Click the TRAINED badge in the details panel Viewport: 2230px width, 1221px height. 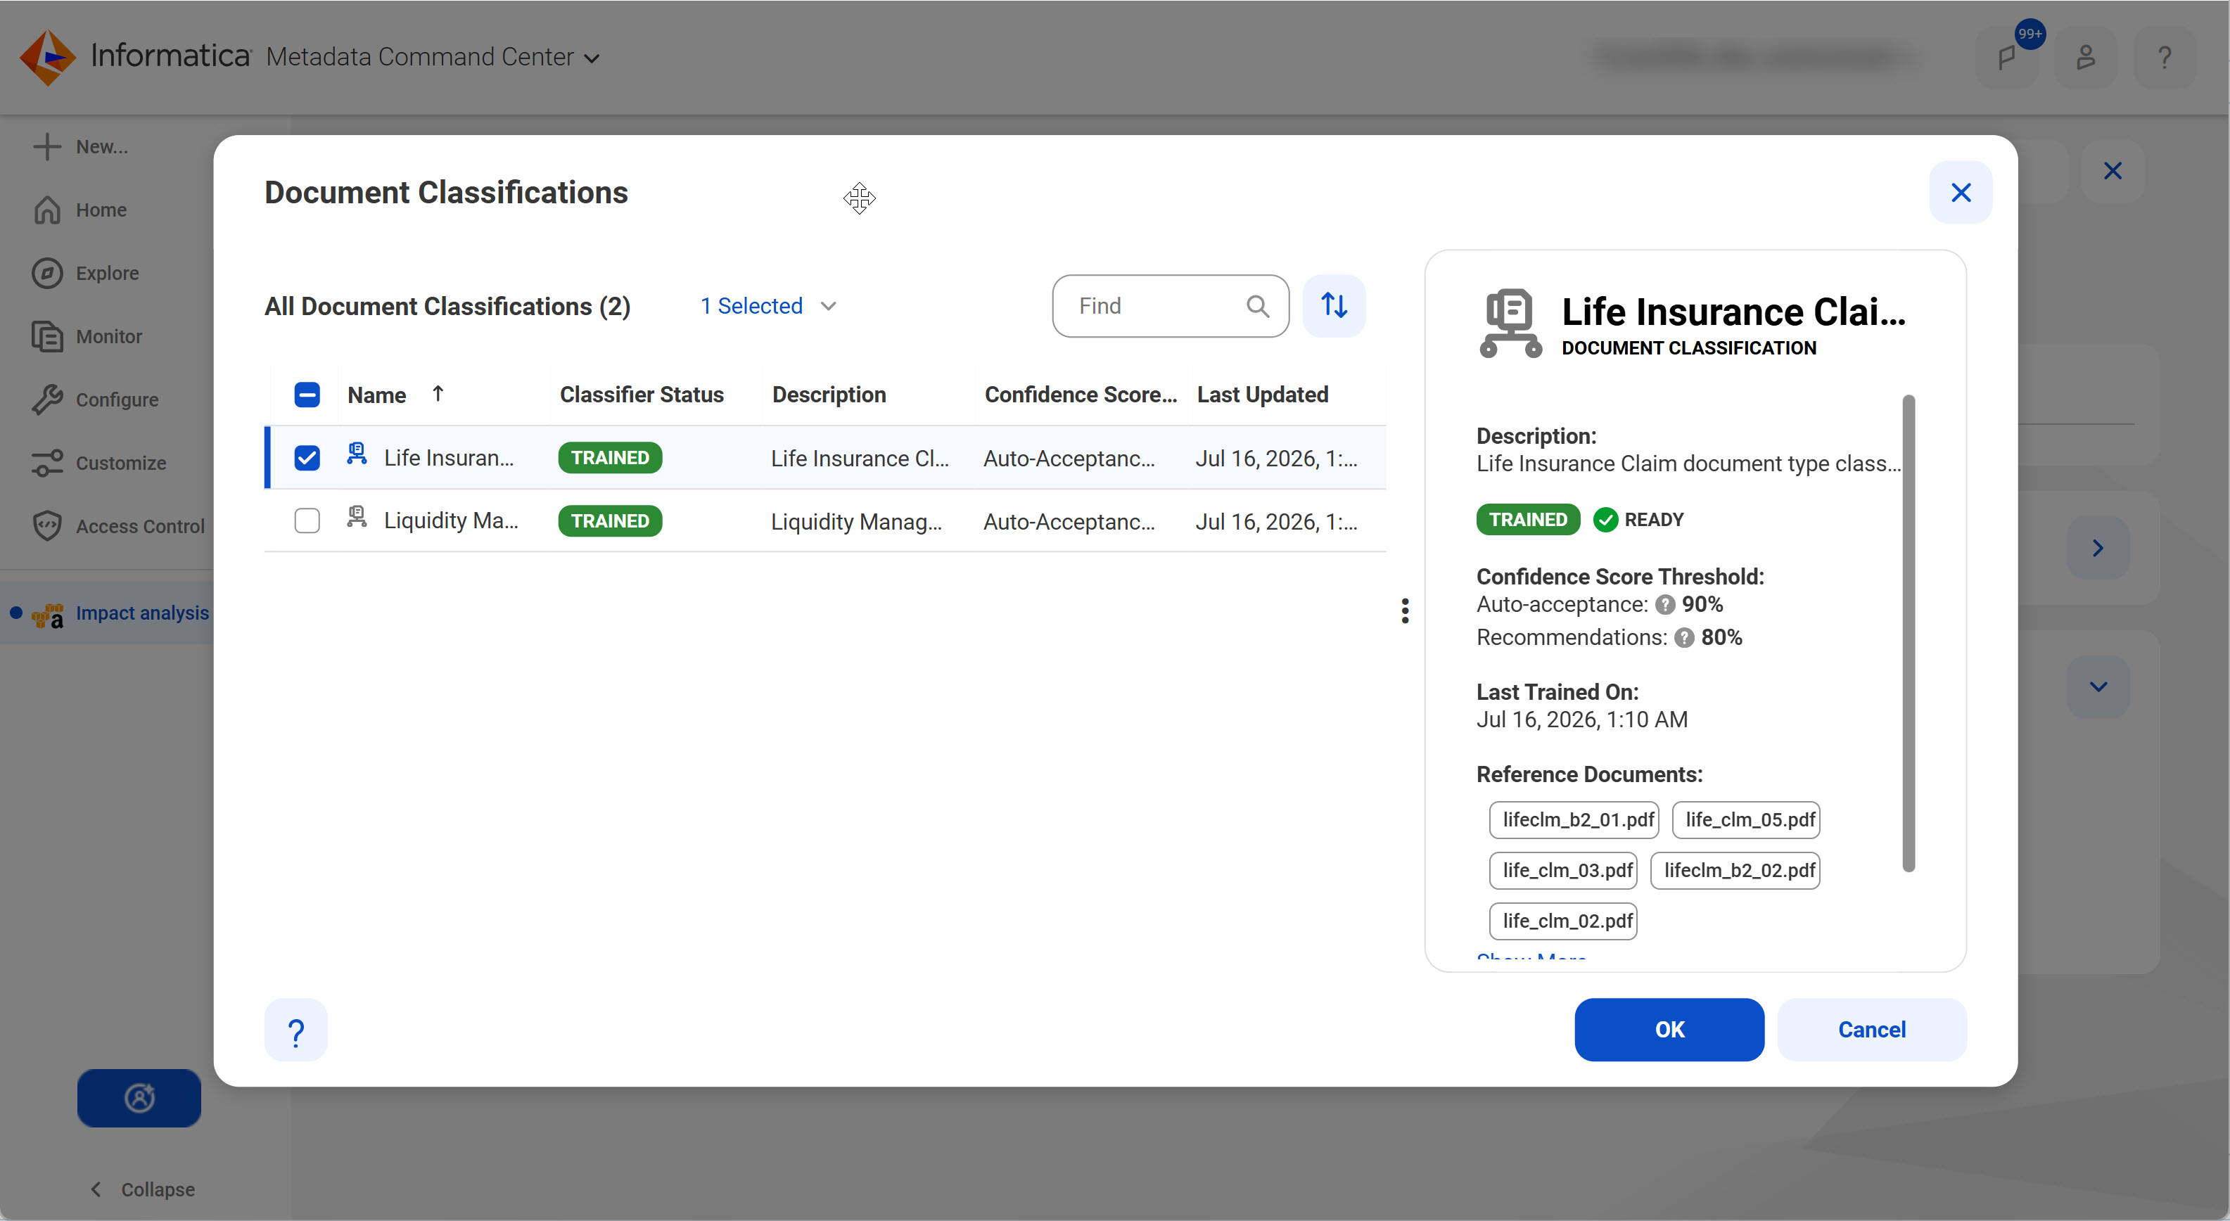click(x=1527, y=519)
